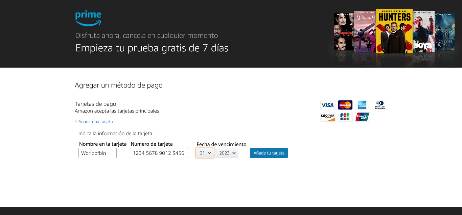Focus the Nombre en la tarjeta field
Image resolution: width=462 pixels, height=215 pixels.
pos(97,153)
